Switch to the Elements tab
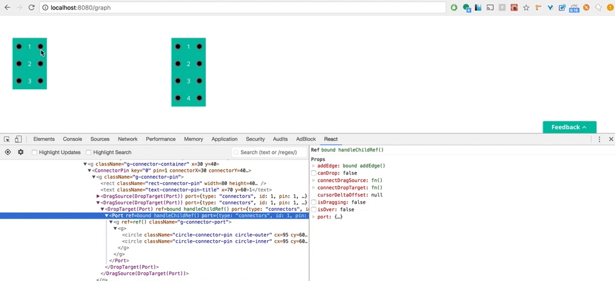 tap(44, 139)
